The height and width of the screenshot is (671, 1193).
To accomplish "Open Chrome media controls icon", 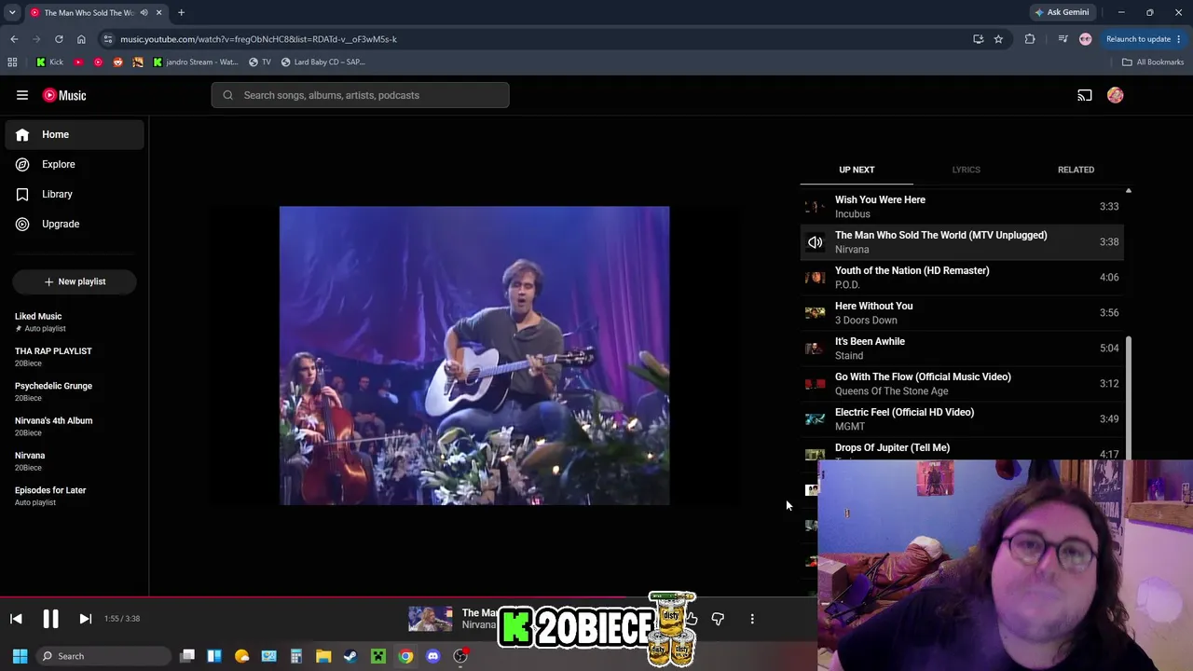I will coord(1063,39).
